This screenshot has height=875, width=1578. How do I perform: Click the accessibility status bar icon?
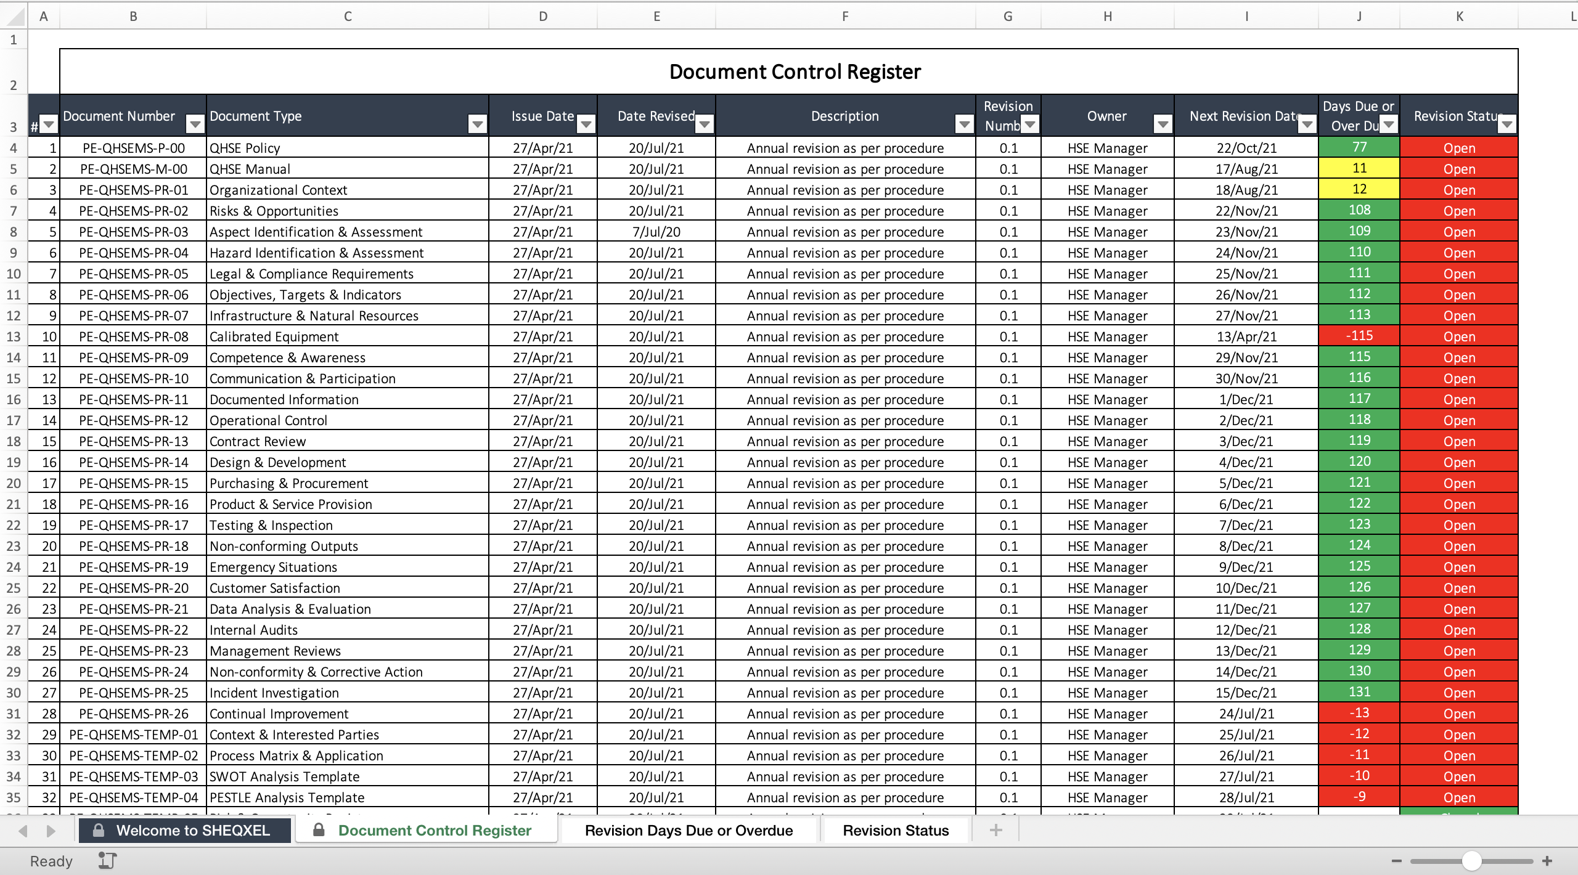(107, 860)
